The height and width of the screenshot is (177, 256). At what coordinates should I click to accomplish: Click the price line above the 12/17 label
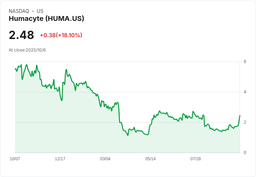point(61,97)
